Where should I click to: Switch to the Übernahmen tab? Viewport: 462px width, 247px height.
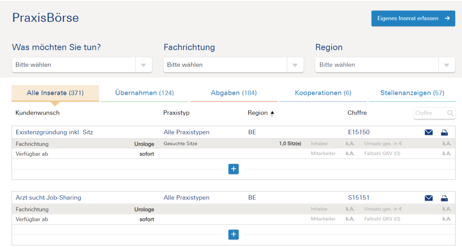[x=144, y=93]
